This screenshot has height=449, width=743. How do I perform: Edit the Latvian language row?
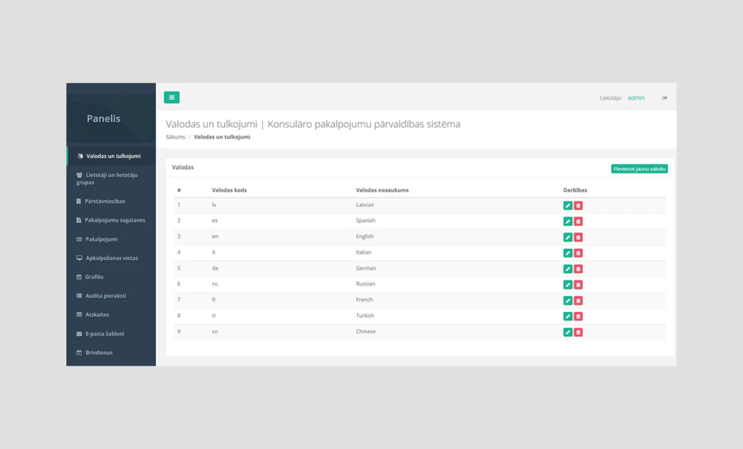click(568, 206)
